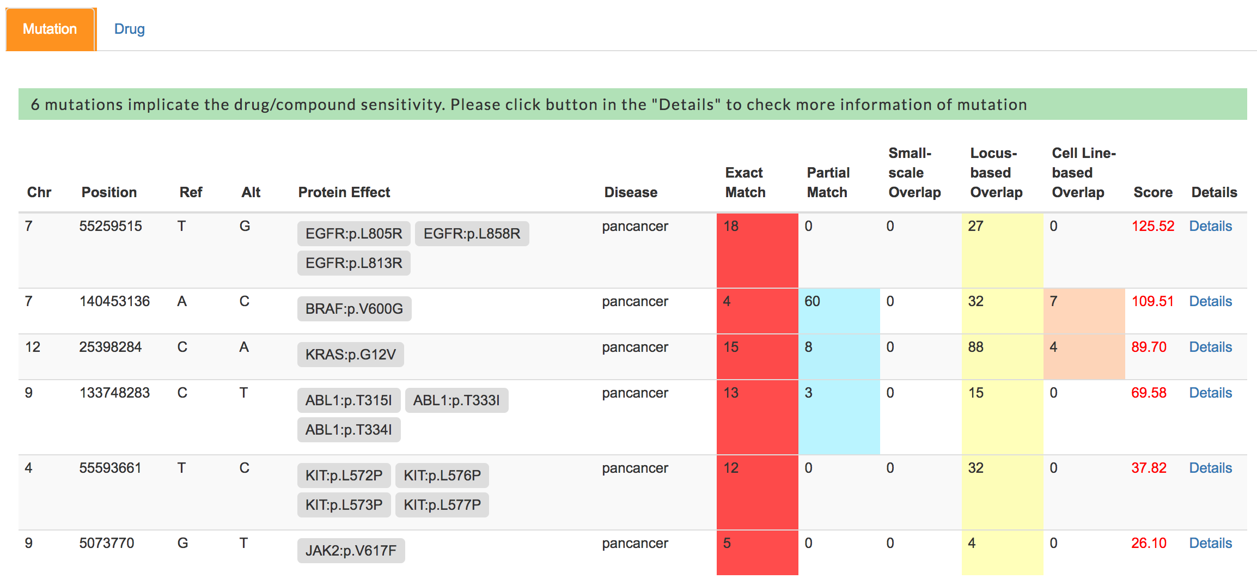Click the red Exact Match cell 18

(x=758, y=251)
